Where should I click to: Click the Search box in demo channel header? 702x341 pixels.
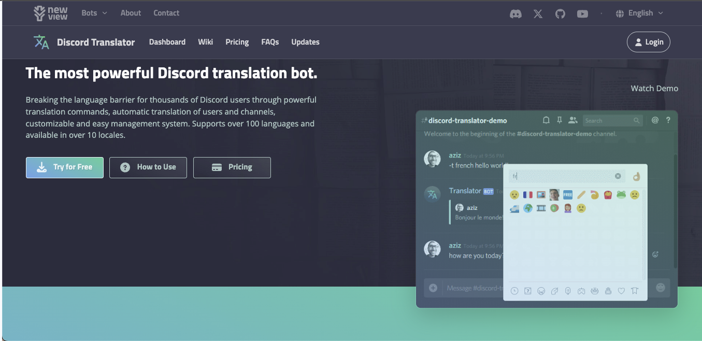pyautogui.click(x=613, y=120)
